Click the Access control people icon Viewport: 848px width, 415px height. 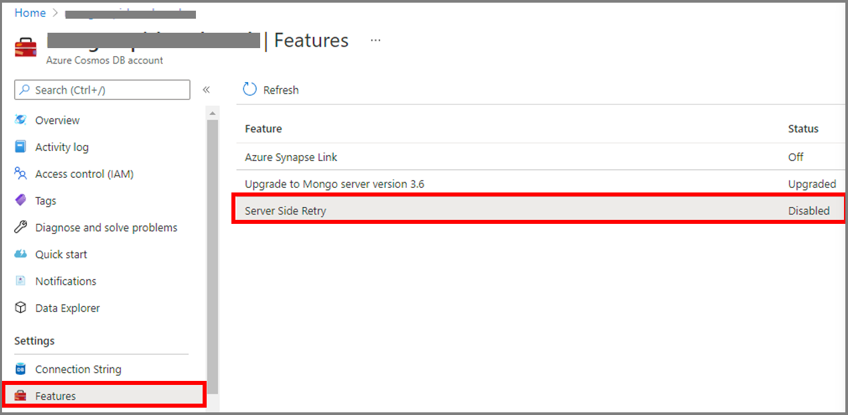click(x=21, y=174)
